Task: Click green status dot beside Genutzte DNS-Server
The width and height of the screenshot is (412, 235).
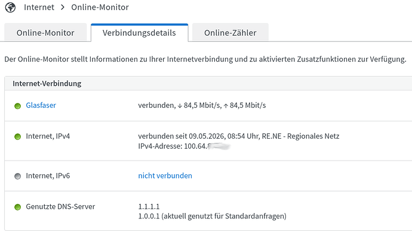Action: [17, 207]
